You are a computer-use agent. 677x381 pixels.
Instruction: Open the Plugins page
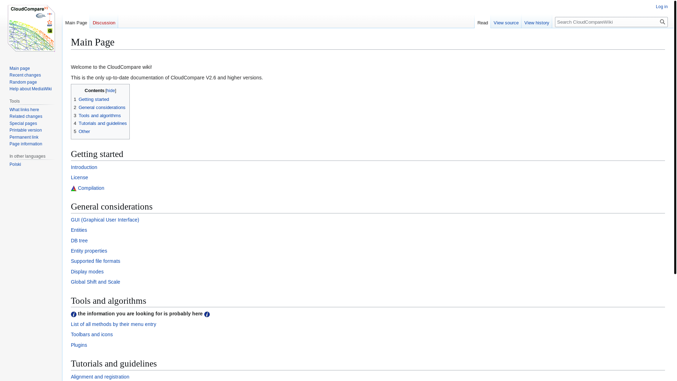tap(79, 345)
